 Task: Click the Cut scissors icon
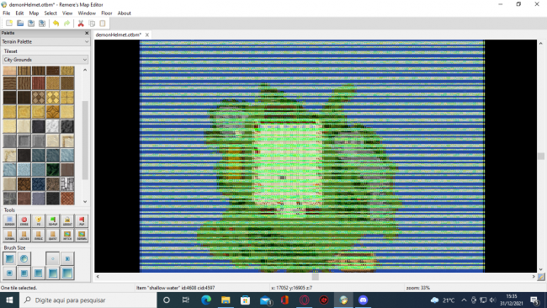click(81, 24)
